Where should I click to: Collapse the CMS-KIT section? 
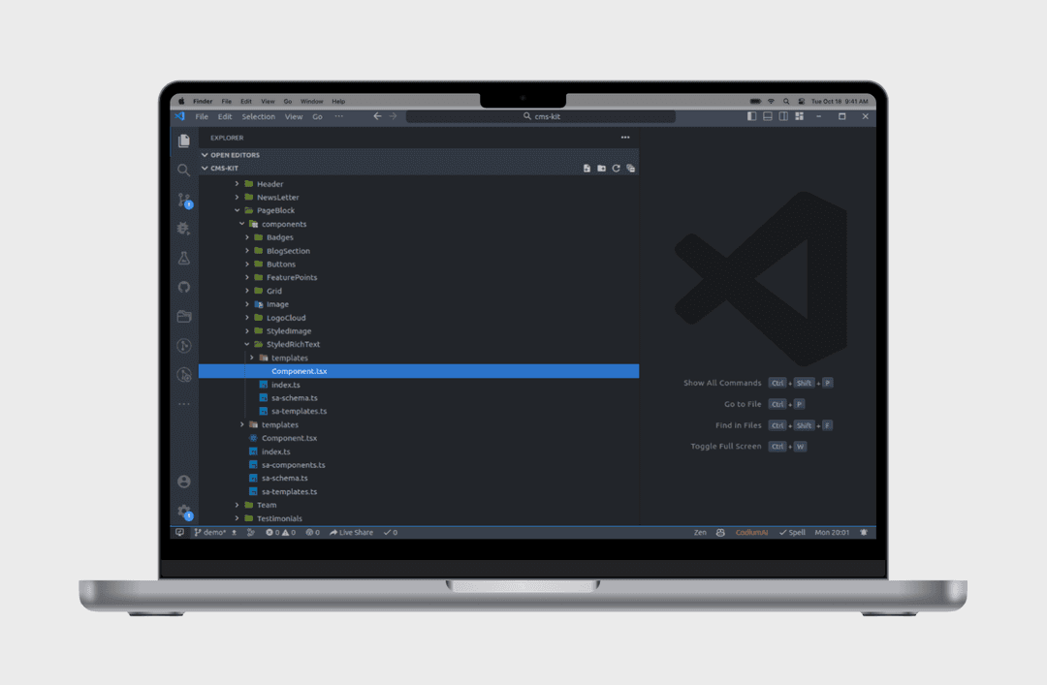tap(419, 169)
